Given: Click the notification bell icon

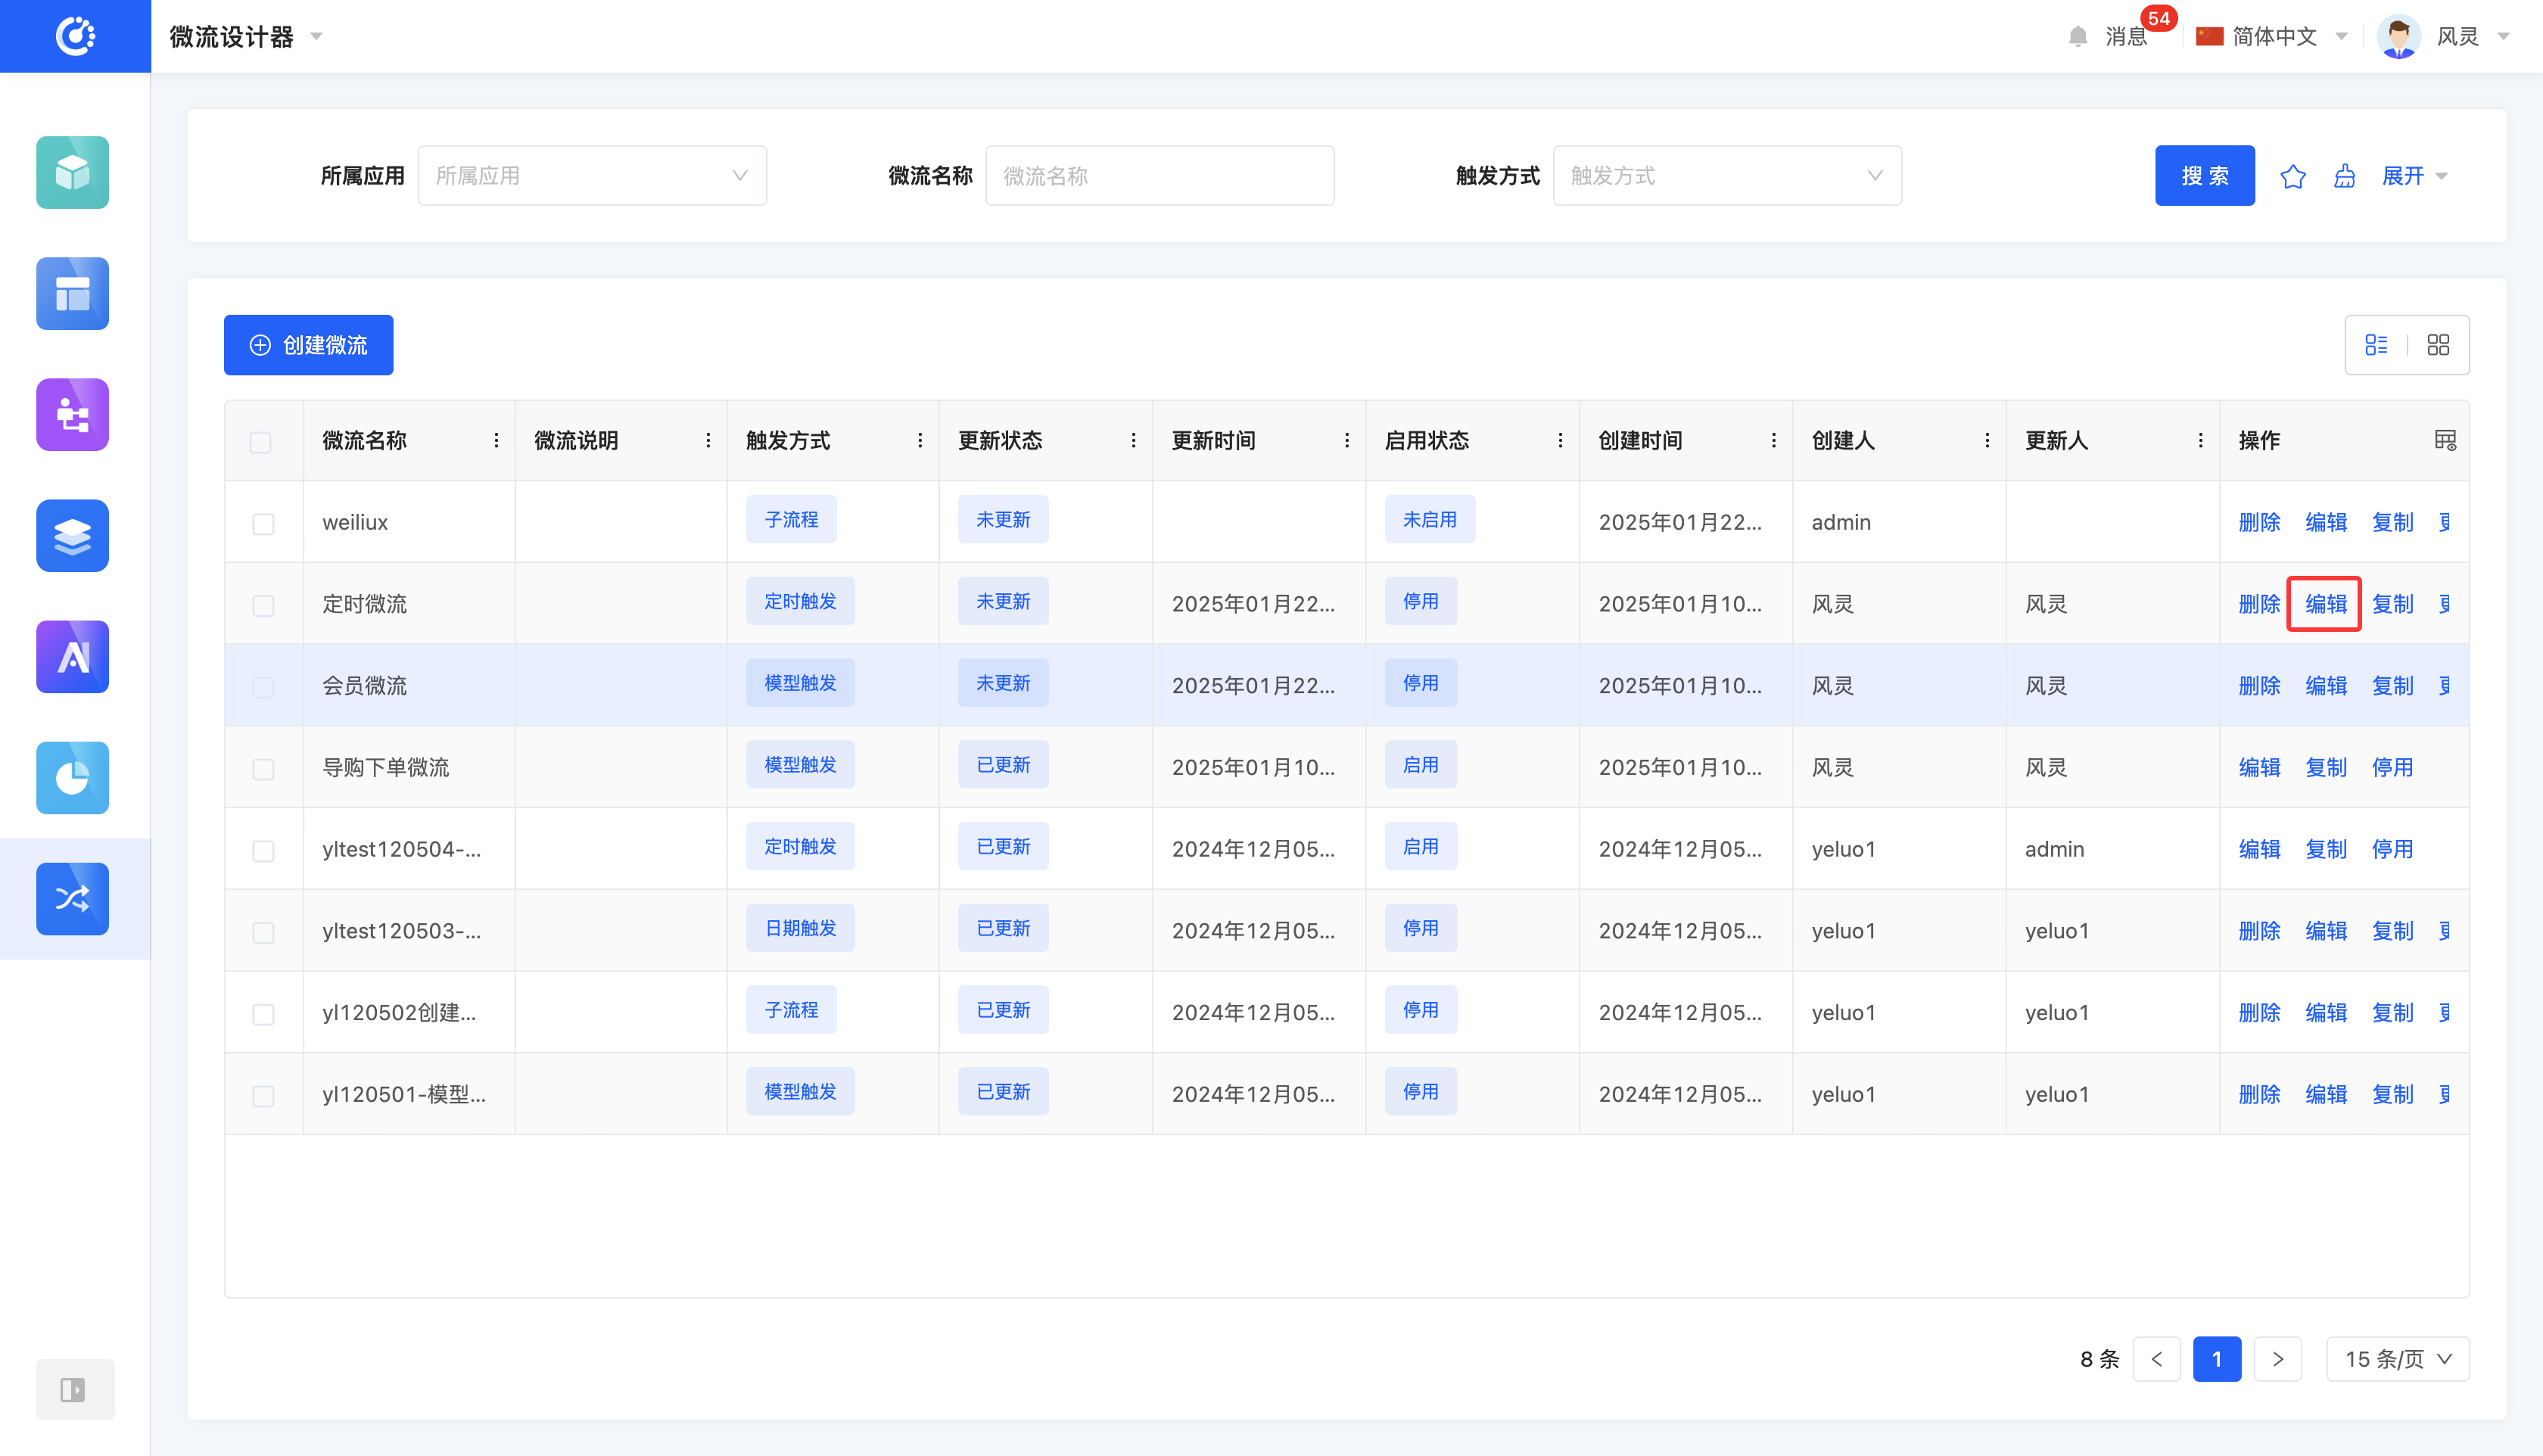Looking at the screenshot, I should [x=2078, y=37].
